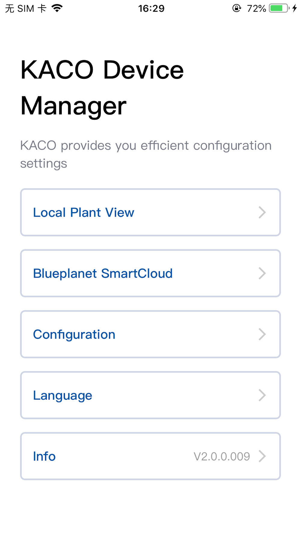Tap the chevron arrow beside Local Plant View
Image resolution: width=301 pixels, height=535 pixels.
coord(262,212)
